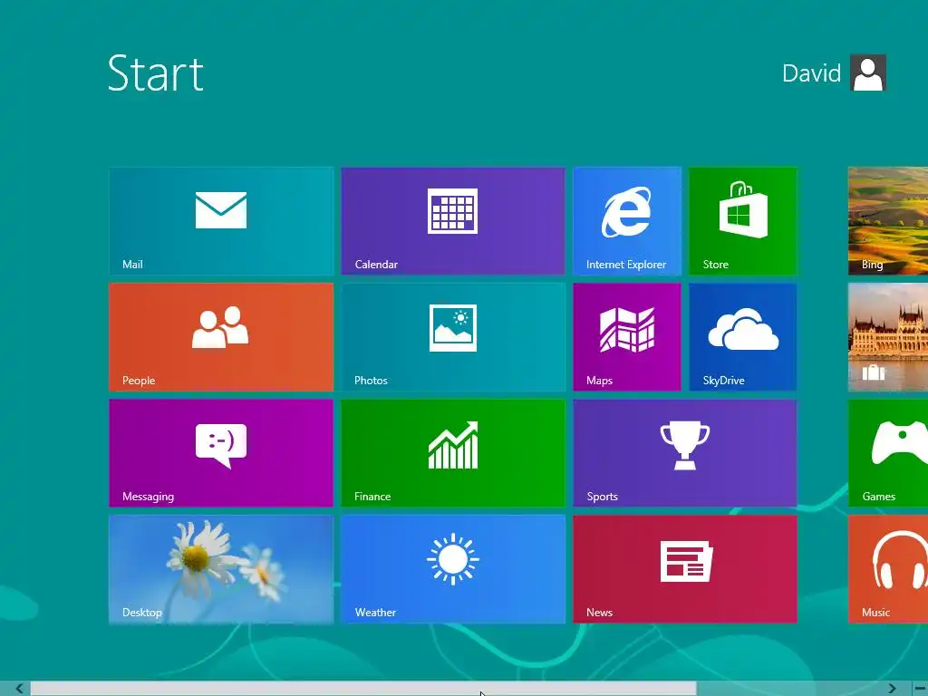
Task: Open the Travel tile with the suitcase icon
Action: (x=888, y=337)
